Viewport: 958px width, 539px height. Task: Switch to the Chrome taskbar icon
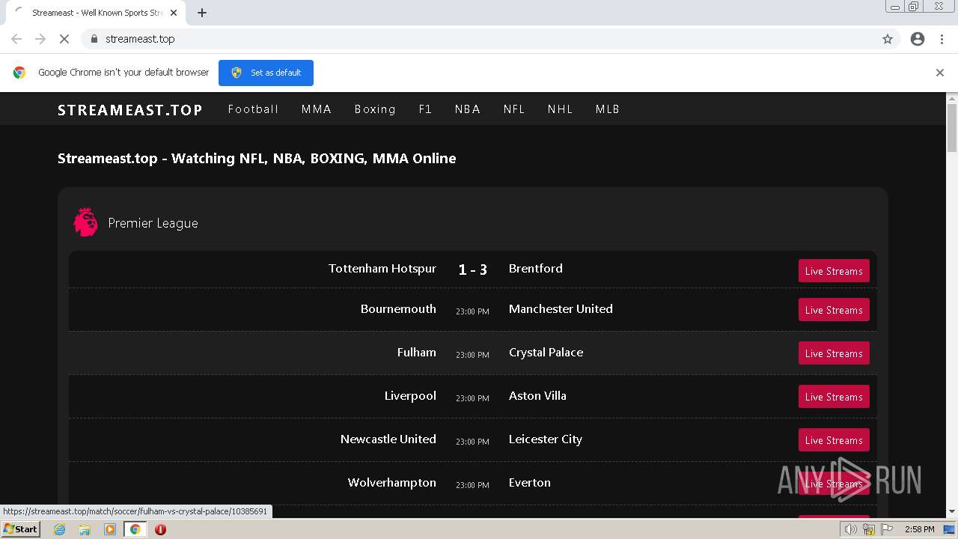click(x=135, y=529)
